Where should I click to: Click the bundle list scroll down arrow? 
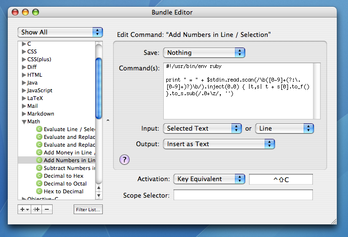[99, 197]
